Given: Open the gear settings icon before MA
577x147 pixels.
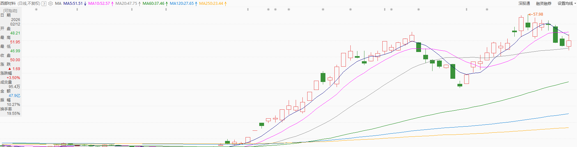Looking at the screenshot, I should coord(50,4).
